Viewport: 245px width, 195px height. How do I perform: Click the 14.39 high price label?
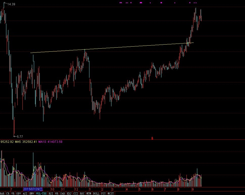11,4
